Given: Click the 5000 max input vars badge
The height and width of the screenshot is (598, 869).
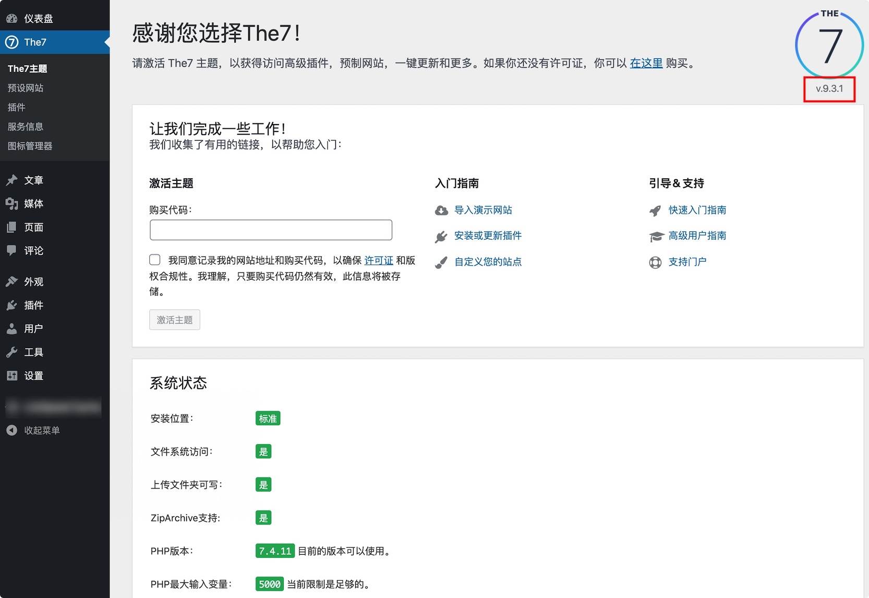Looking at the screenshot, I should 270,584.
